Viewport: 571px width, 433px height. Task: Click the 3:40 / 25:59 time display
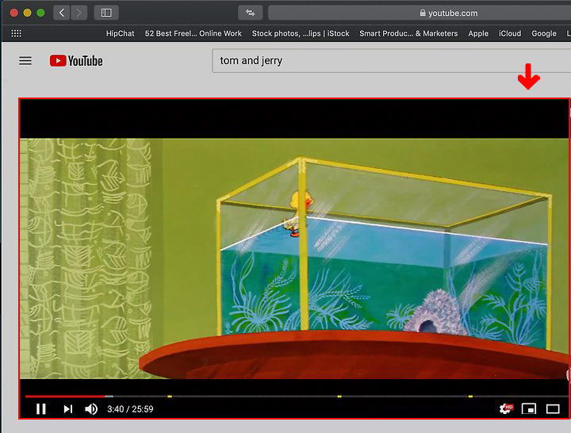(130, 409)
